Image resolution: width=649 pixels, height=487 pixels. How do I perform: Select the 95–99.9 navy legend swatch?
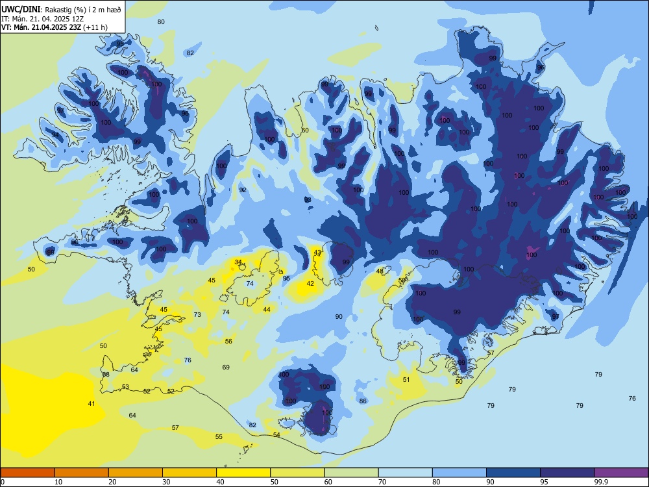coord(567,473)
